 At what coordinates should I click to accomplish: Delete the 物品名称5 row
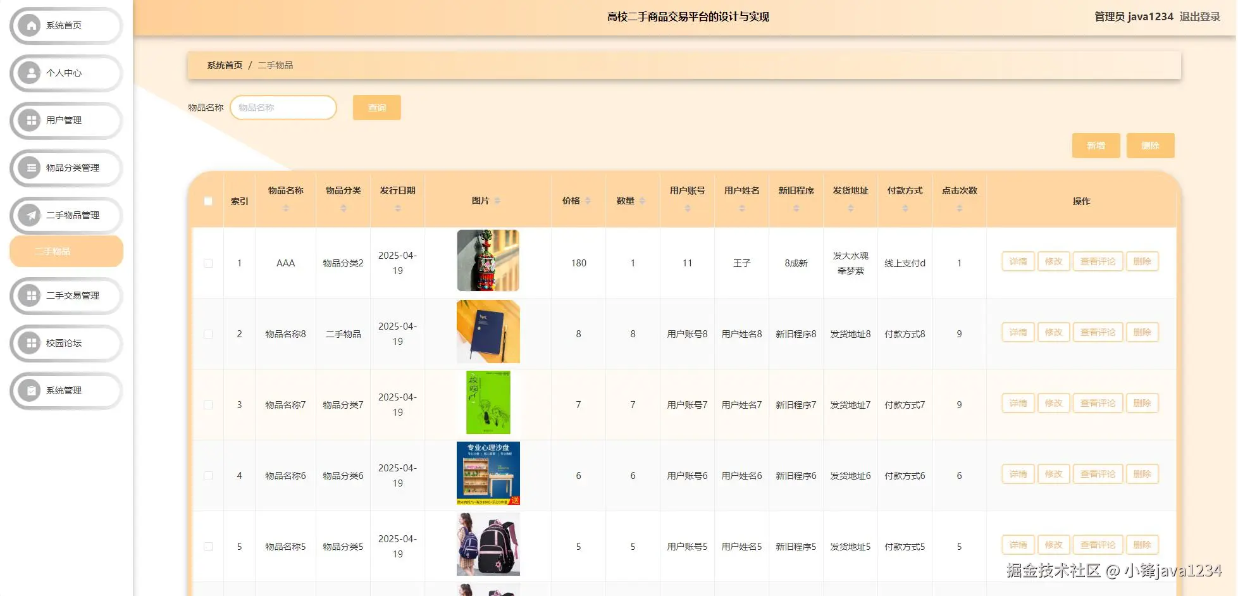coord(1142,545)
